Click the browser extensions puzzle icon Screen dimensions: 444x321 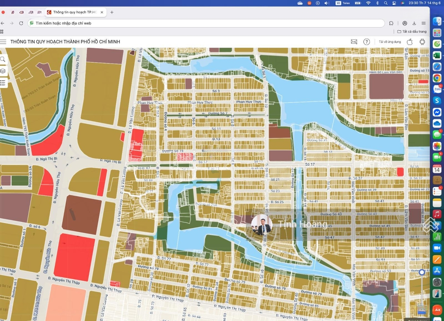point(391,23)
